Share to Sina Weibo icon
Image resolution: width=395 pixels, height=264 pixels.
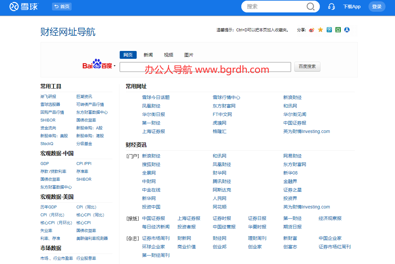pos(311,30)
